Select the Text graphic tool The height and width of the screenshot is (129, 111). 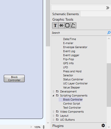point(55,25)
